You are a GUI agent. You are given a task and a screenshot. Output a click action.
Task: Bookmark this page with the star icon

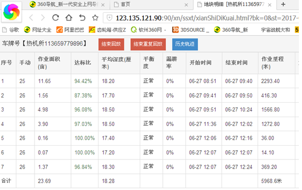click(x=95, y=18)
